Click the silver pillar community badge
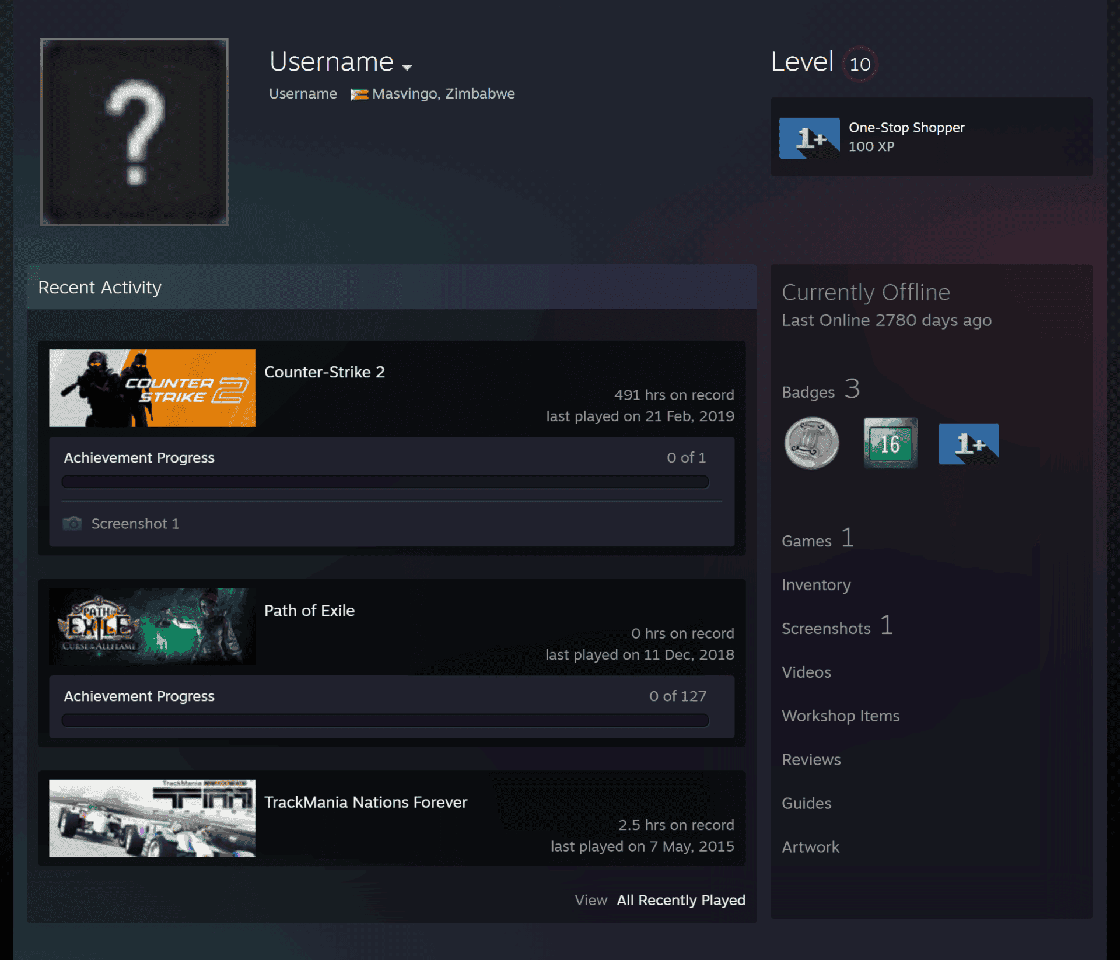 [x=811, y=443]
